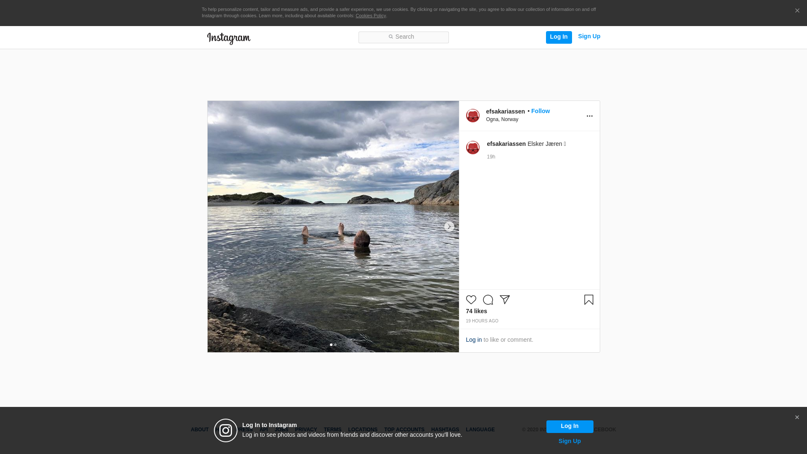This screenshot has height=454, width=807.
Task: Open comments with speech bubble icon
Action: 488,300
